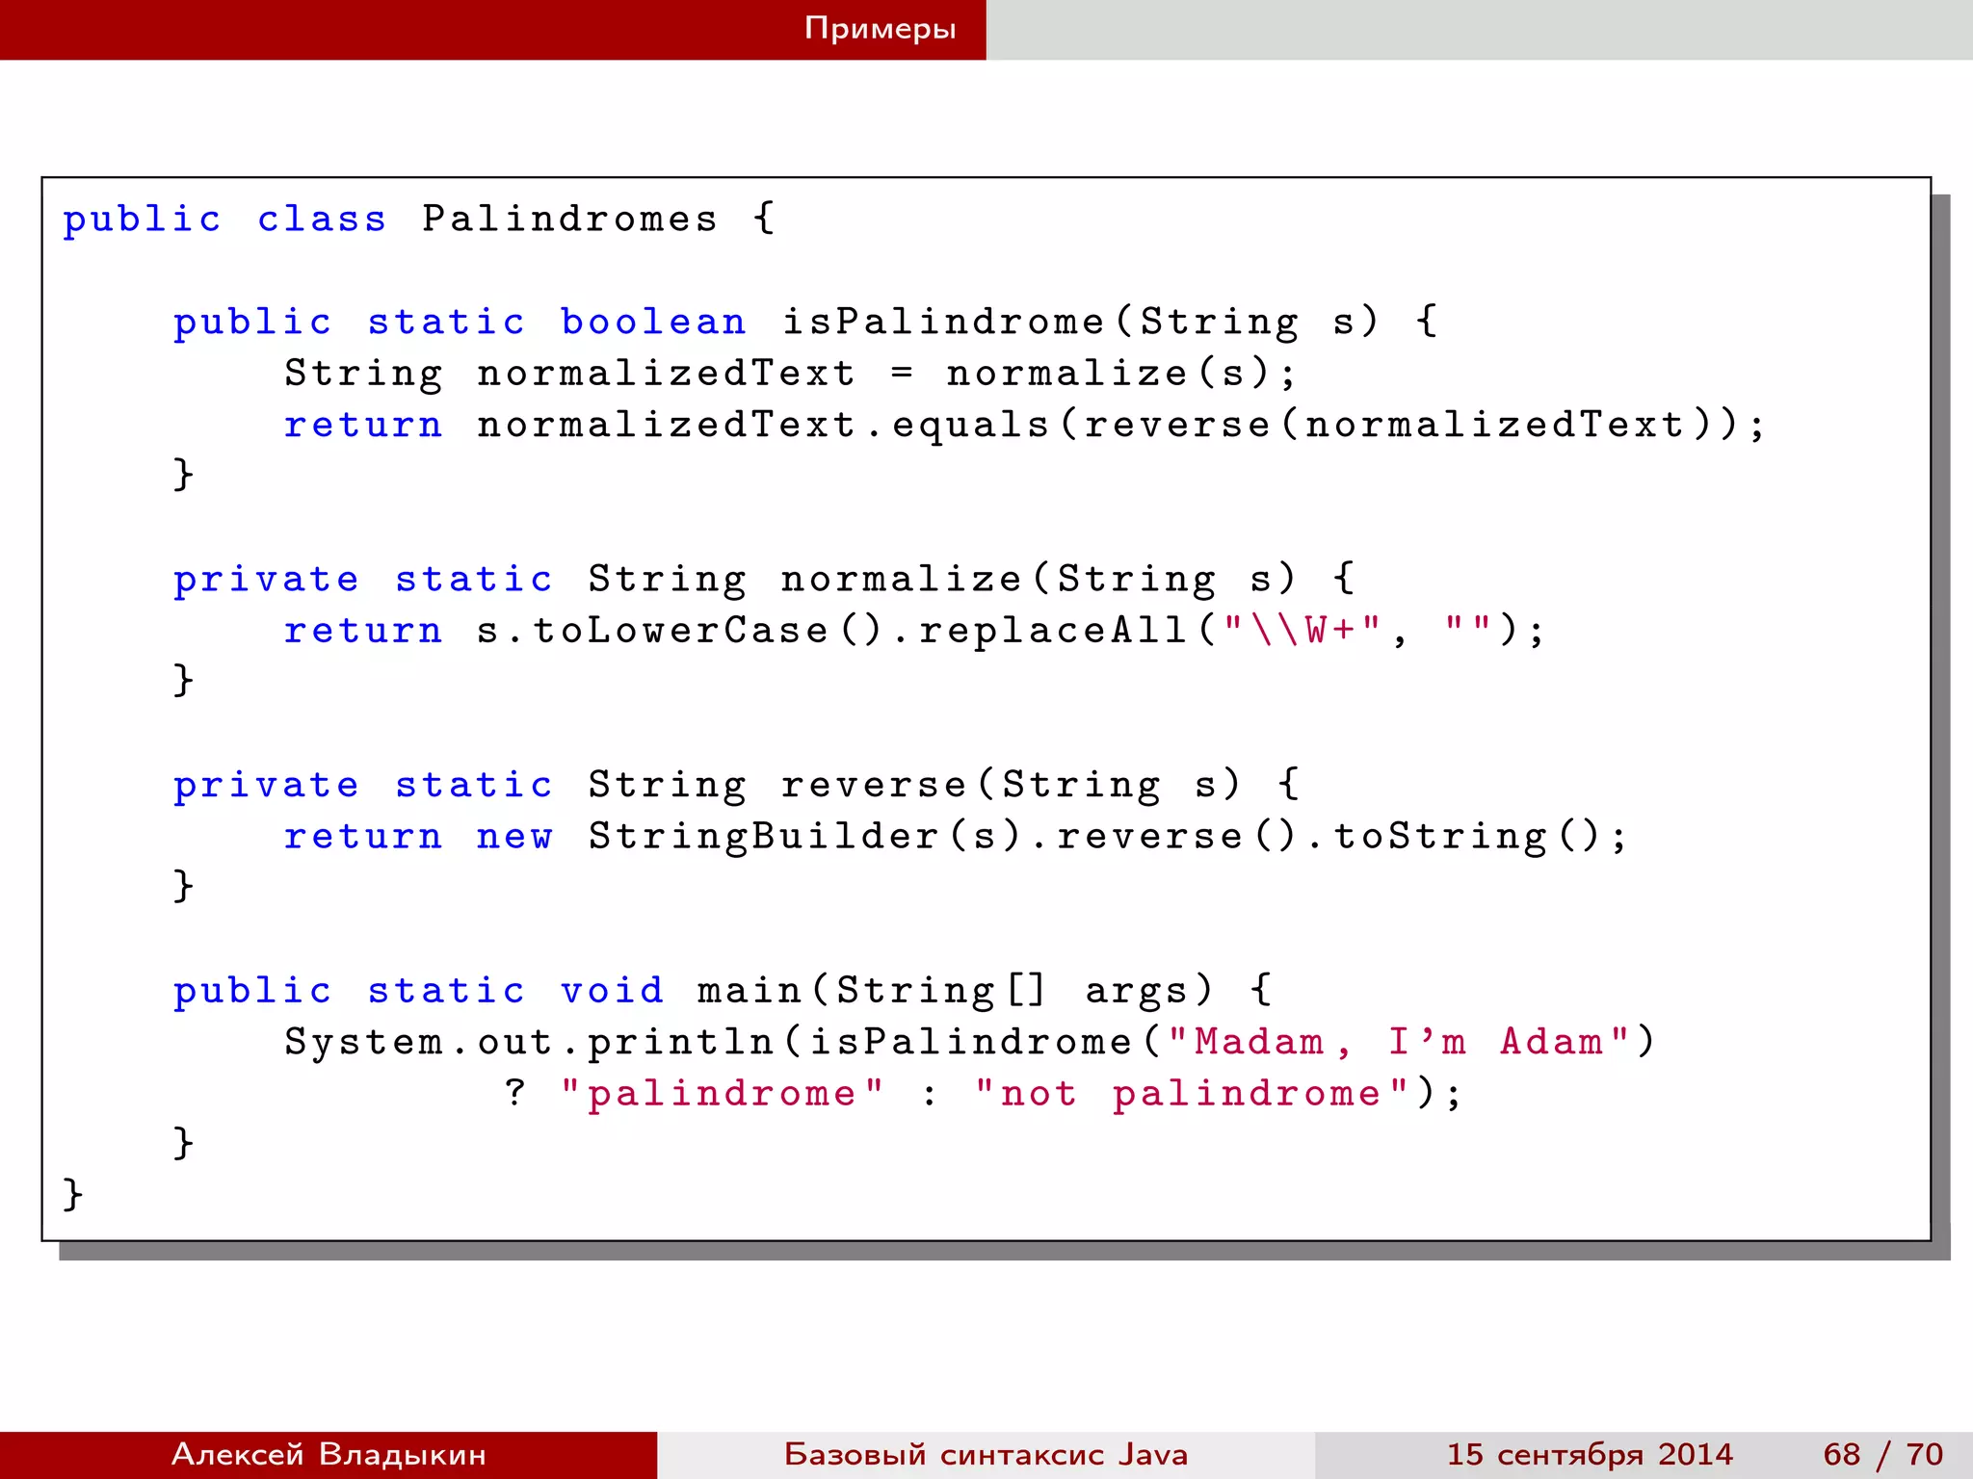Click the final closing brace of the class

72,1195
